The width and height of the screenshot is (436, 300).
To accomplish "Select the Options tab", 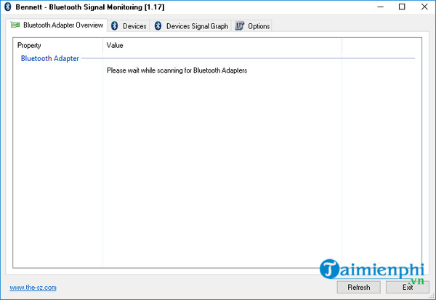I will click(258, 26).
